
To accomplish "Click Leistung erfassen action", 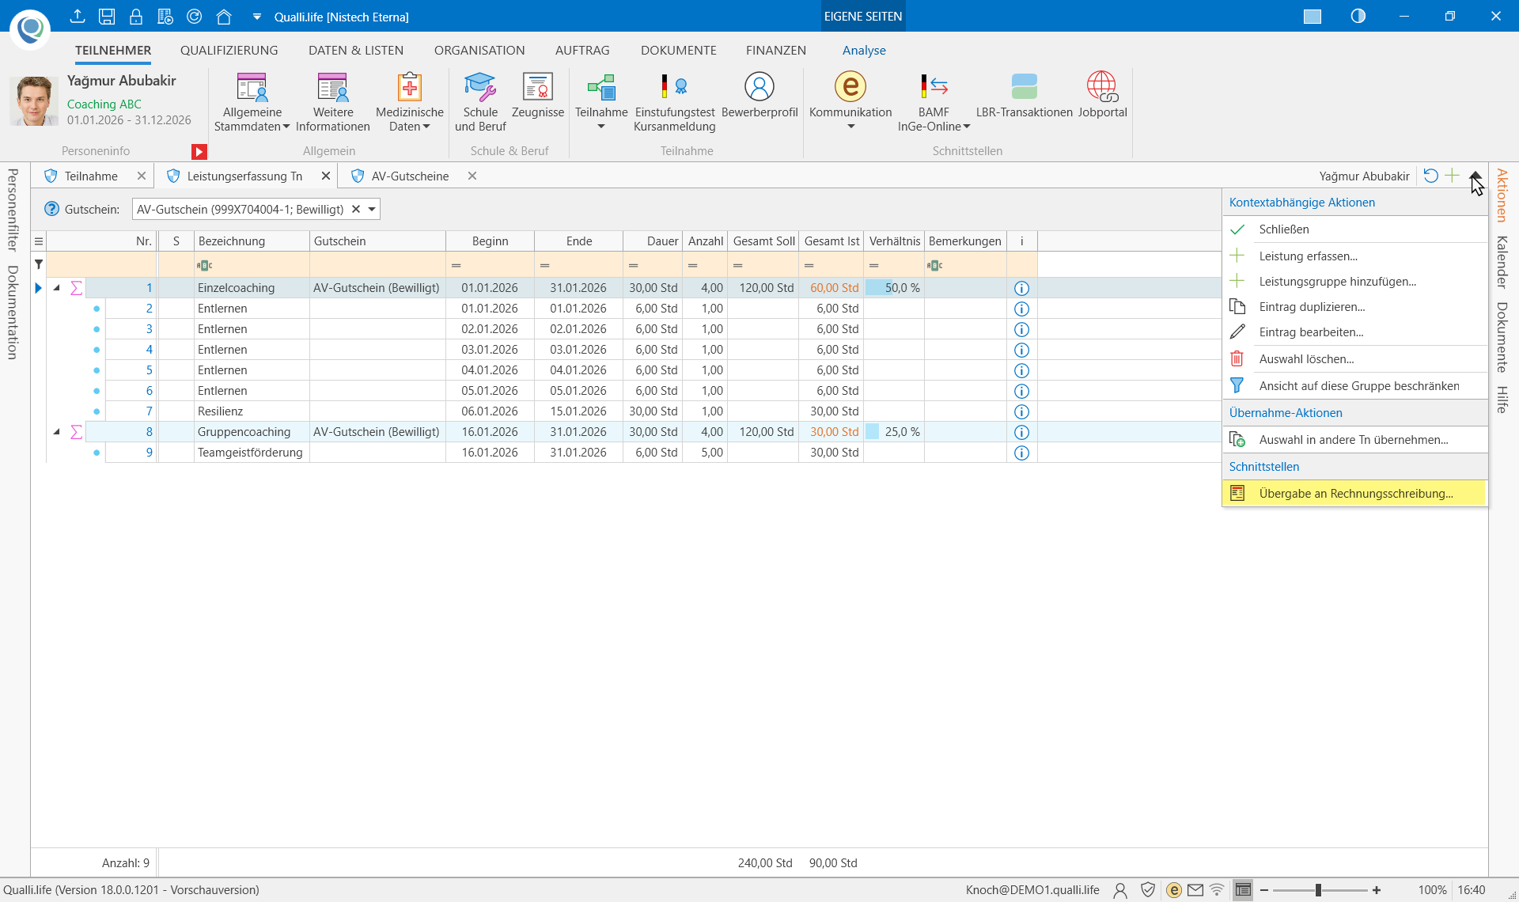I will (x=1308, y=256).
